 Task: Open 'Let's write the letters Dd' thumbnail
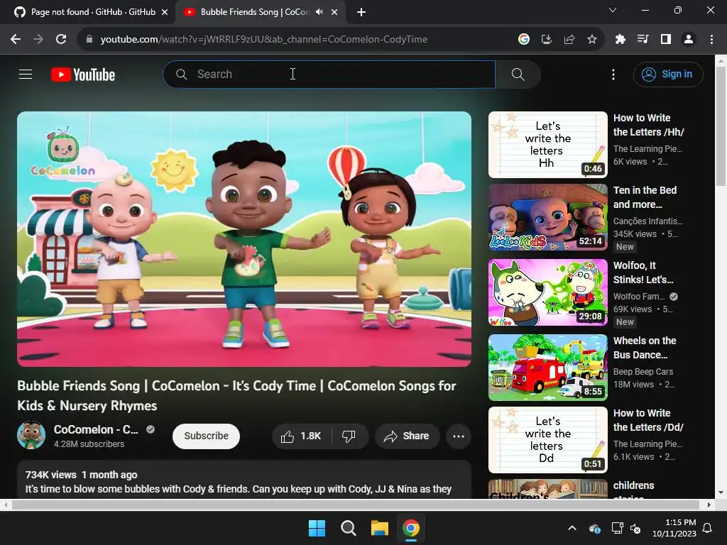pos(547,440)
